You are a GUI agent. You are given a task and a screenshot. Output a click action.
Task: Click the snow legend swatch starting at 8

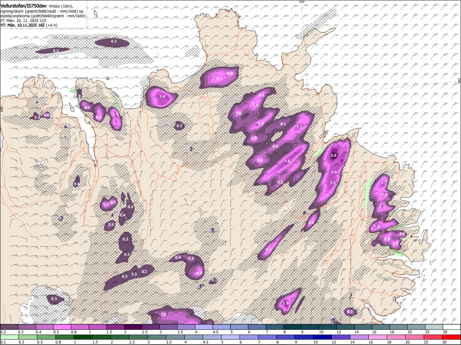point(292,327)
